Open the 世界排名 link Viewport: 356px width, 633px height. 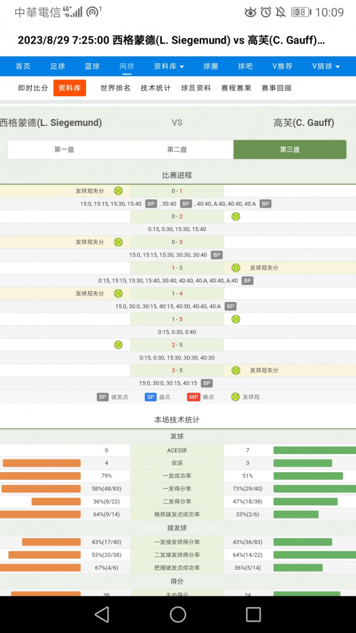[115, 88]
